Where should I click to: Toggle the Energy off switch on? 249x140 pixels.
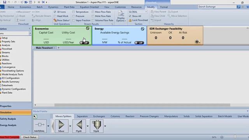pyautogui.click(x=139, y=43)
